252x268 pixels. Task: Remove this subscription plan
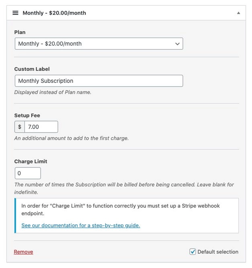(23, 252)
